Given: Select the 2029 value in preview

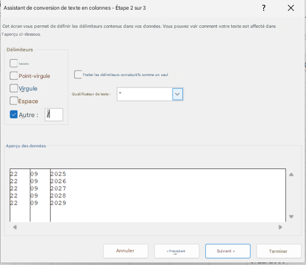Looking at the screenshot, I should (58, 203).
